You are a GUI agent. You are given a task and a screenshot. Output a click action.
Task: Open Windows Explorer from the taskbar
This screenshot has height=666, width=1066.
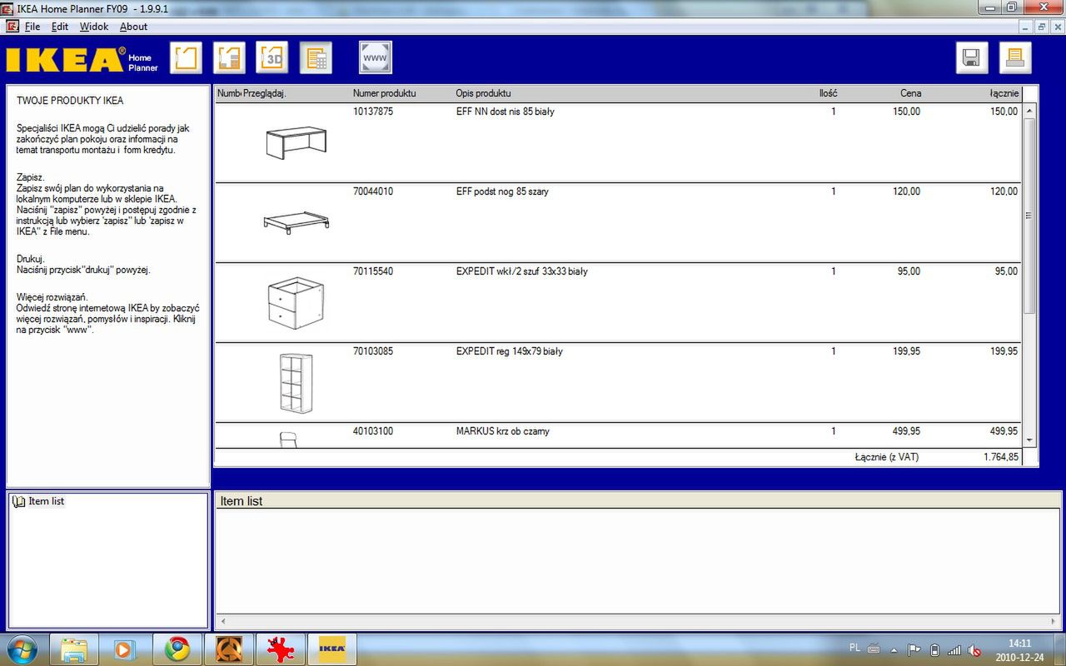[x=74, y=649]
